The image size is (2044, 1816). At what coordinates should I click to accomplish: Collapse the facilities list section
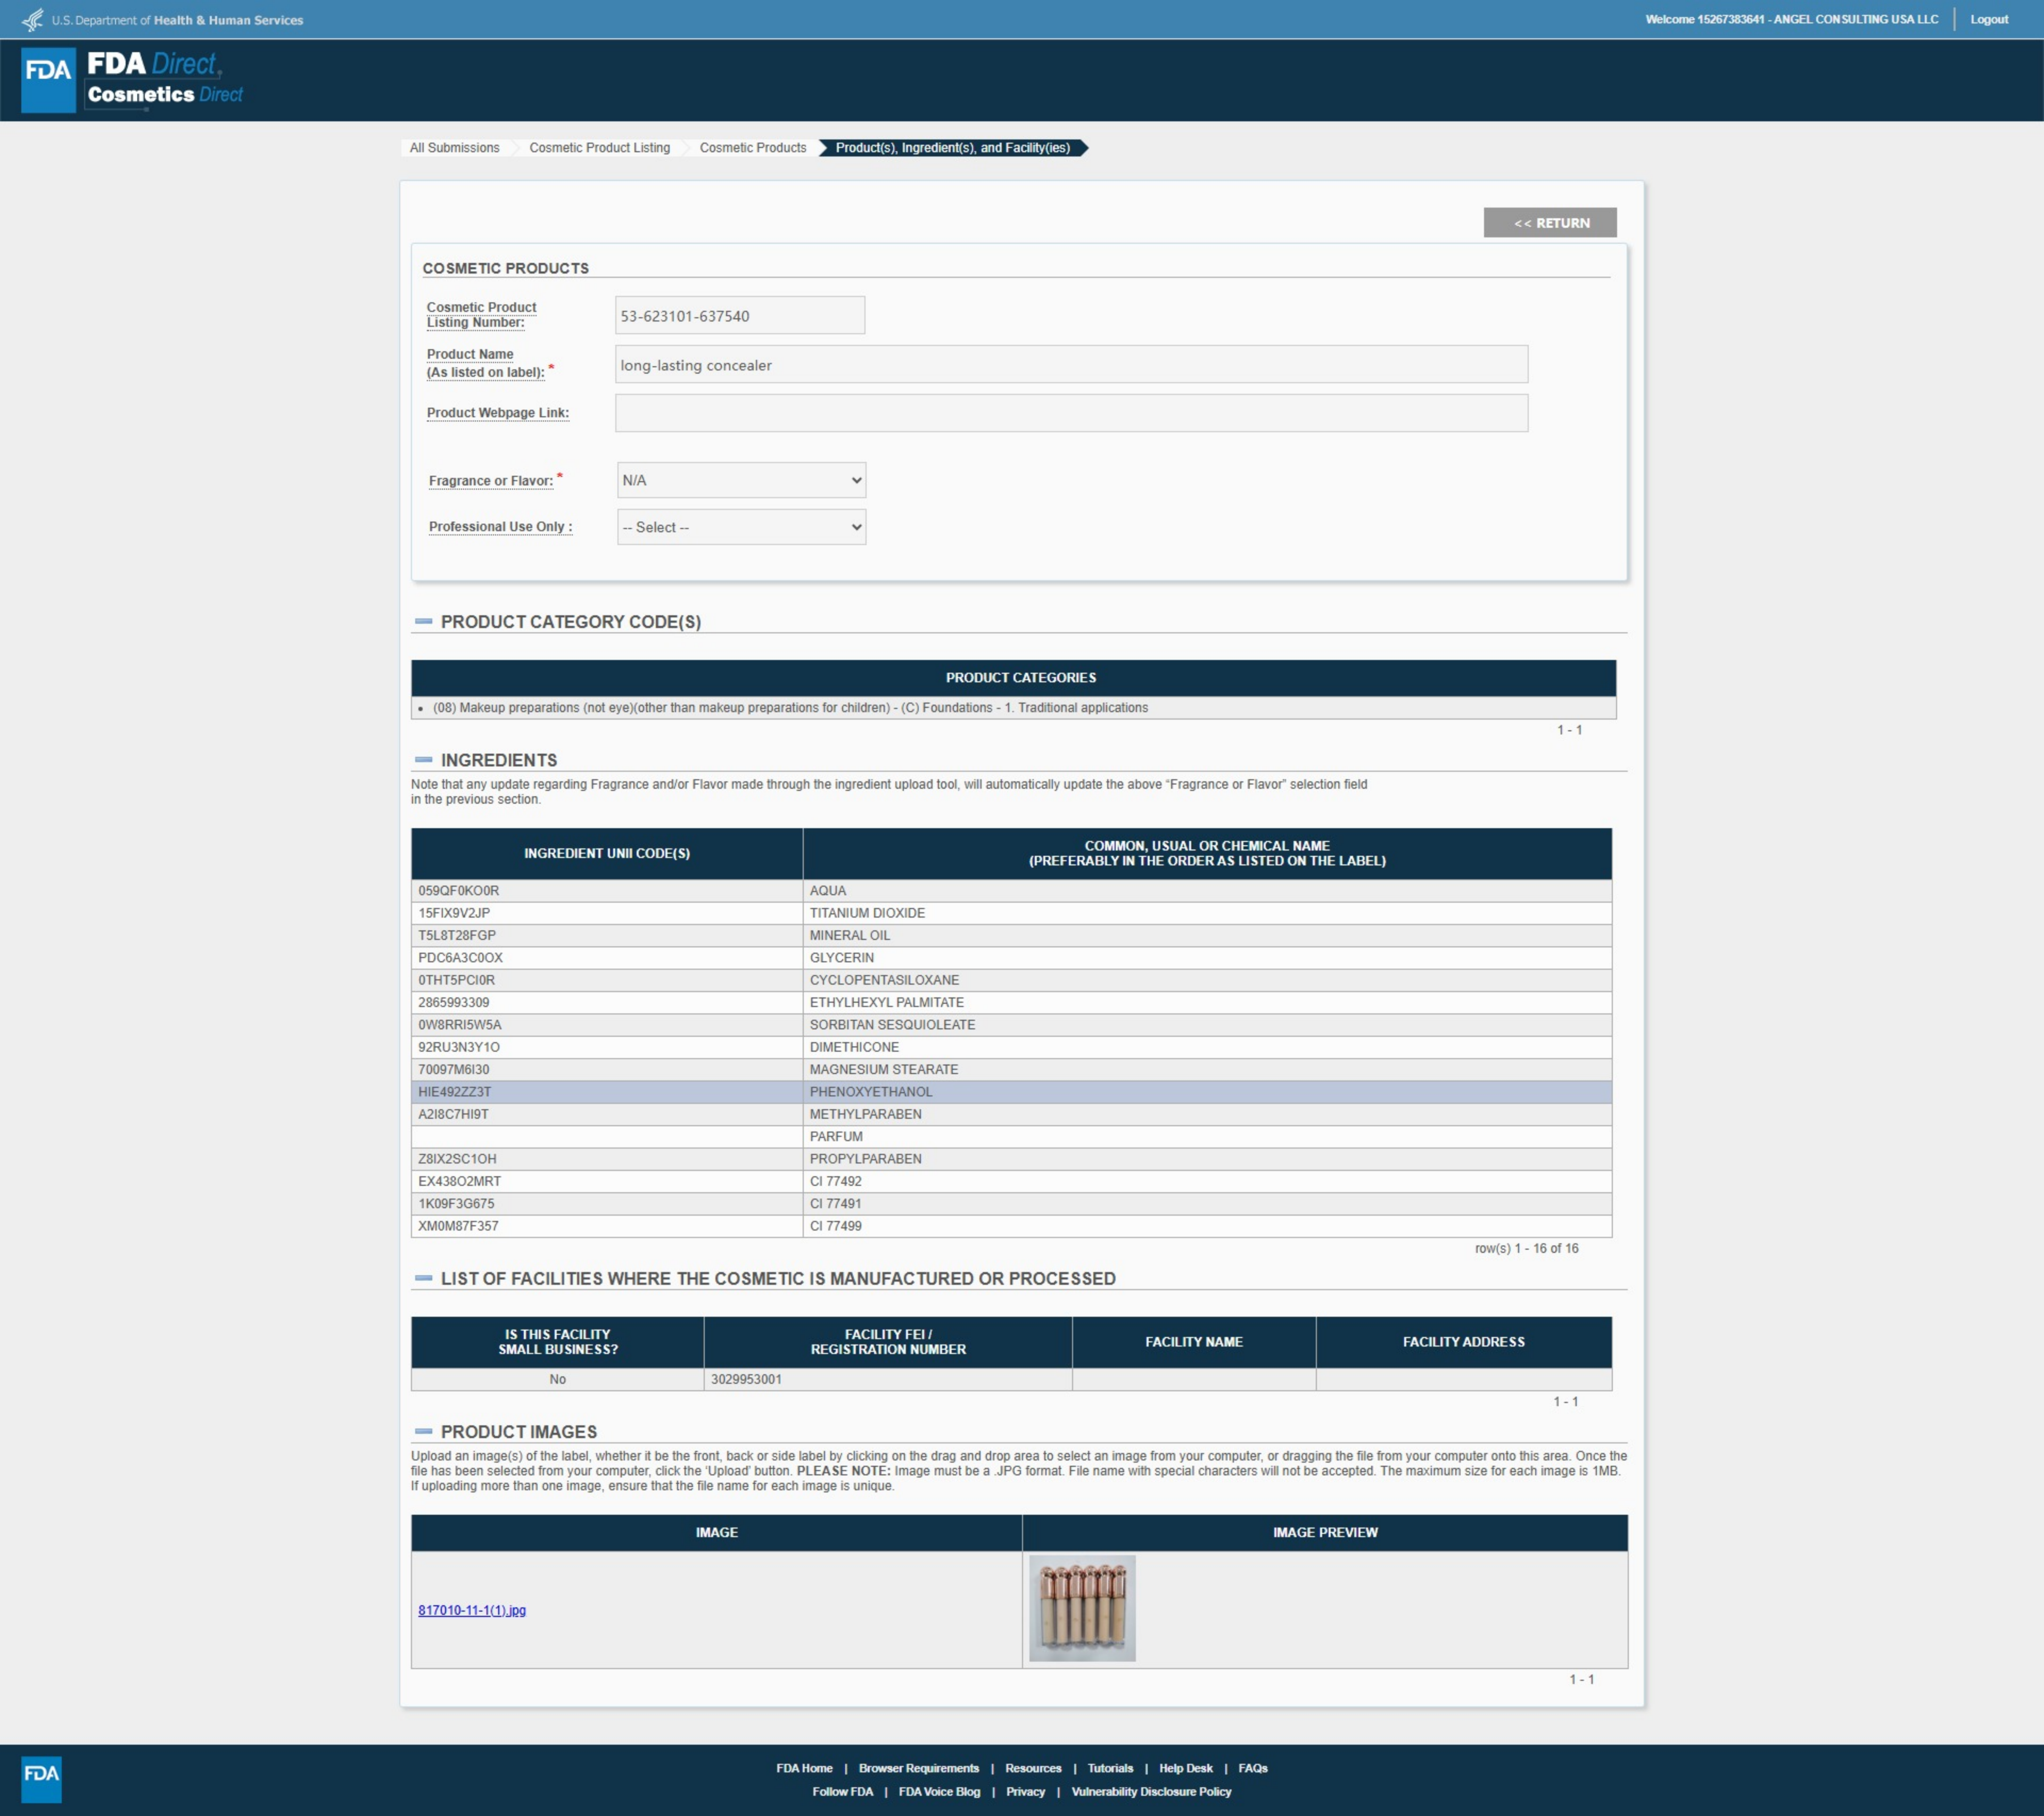click(x=423, y=1279)
